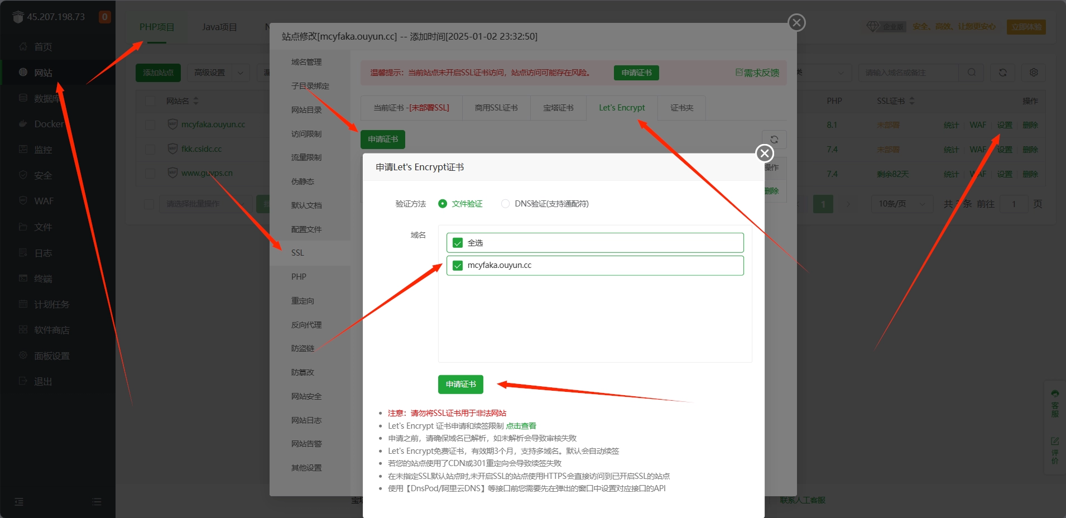Click the WAF shield icon beside mcyfaka.ouyun.cc
The width and height of the screenshot is (1066, 518).
click(173, 124)
